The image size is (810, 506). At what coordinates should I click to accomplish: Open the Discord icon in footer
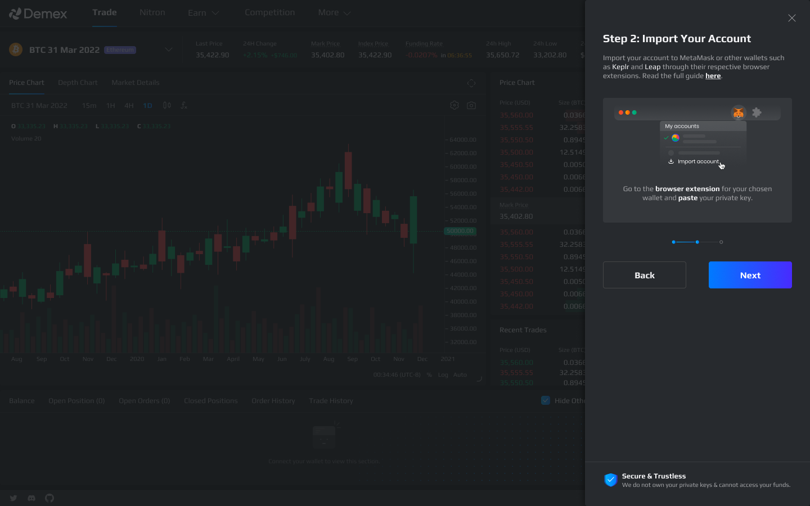click(x=31, y=498)
